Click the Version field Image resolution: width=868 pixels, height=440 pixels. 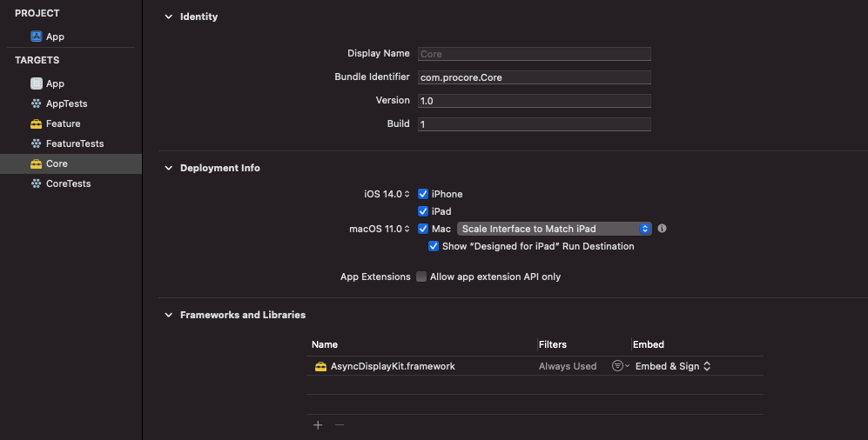click(x=535, y=101)
